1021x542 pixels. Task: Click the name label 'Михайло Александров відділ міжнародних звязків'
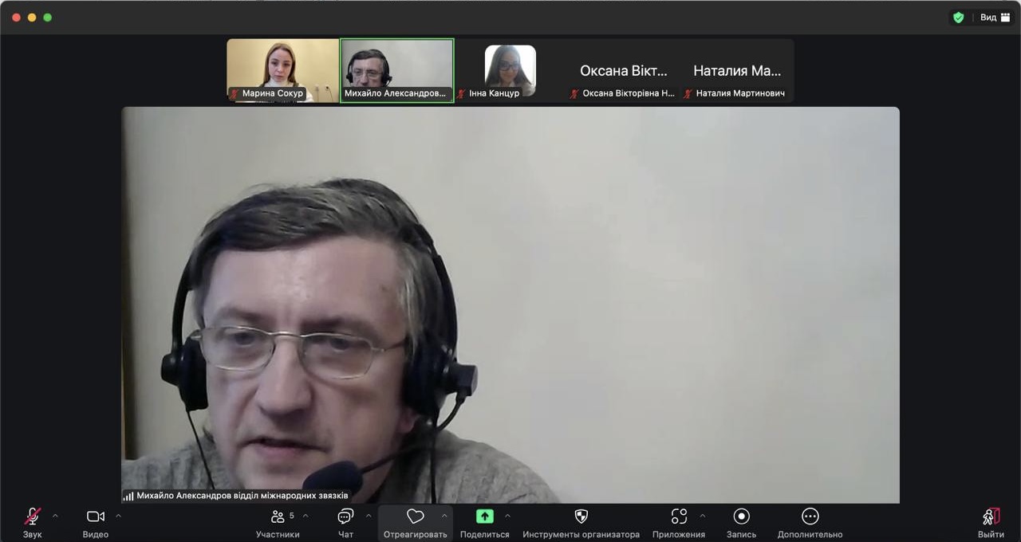(242, 496)
